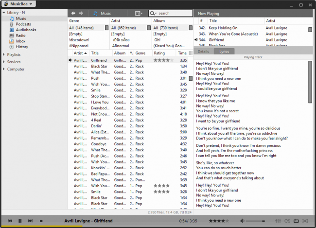Expand the Playlists tree node
Viewport: 316px width, 228px height.
[3, 55]
